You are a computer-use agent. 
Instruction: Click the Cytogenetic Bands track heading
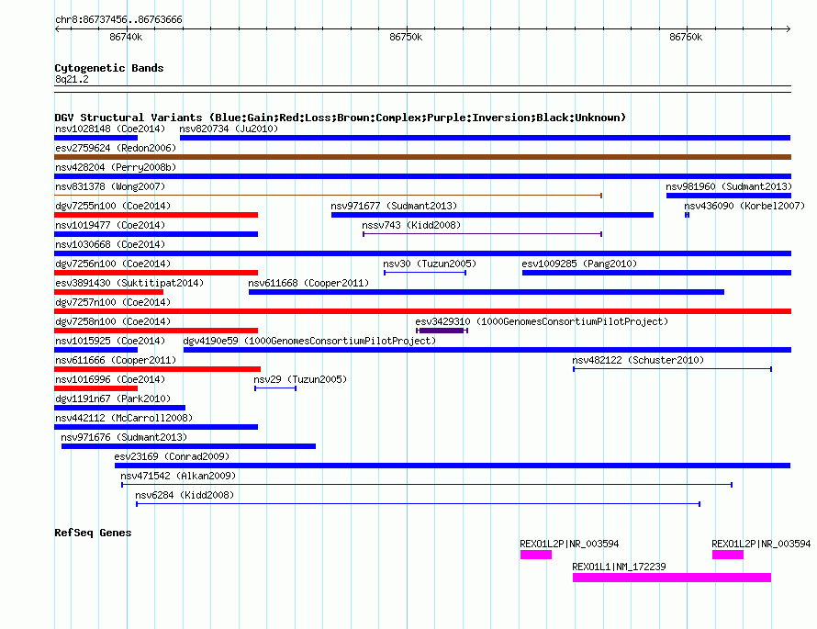point(109,68)
